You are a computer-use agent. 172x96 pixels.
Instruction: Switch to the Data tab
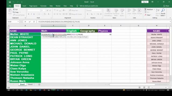coord(51,6)
